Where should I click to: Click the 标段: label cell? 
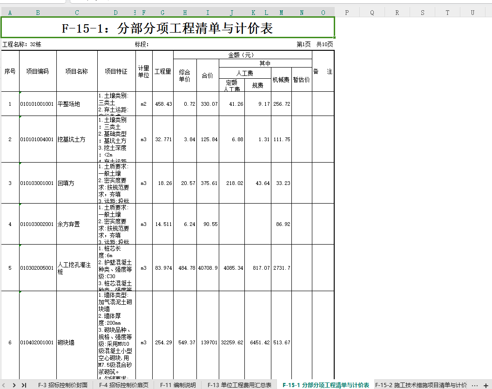point(142,44)
